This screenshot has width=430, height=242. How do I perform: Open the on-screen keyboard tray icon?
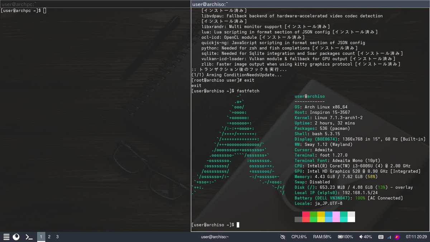(x=381, y=237)
